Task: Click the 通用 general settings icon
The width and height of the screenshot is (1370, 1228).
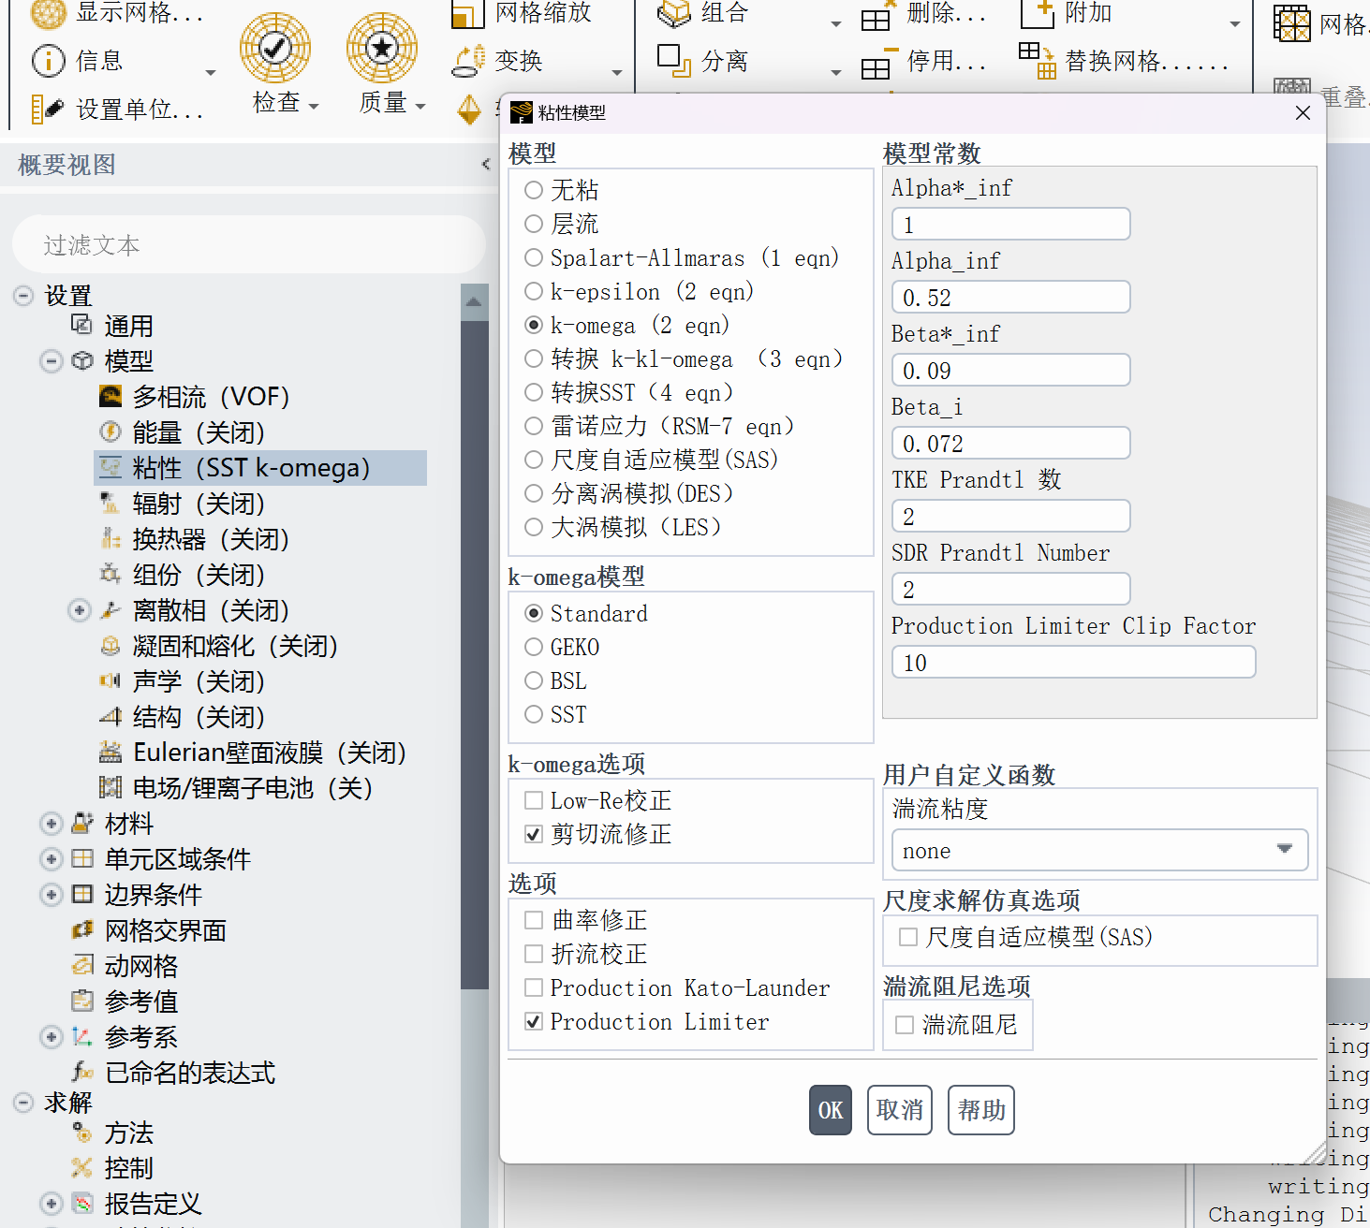Action: click(82, 325)
